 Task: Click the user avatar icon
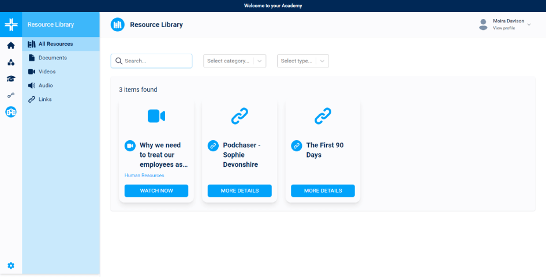point(483,24)
